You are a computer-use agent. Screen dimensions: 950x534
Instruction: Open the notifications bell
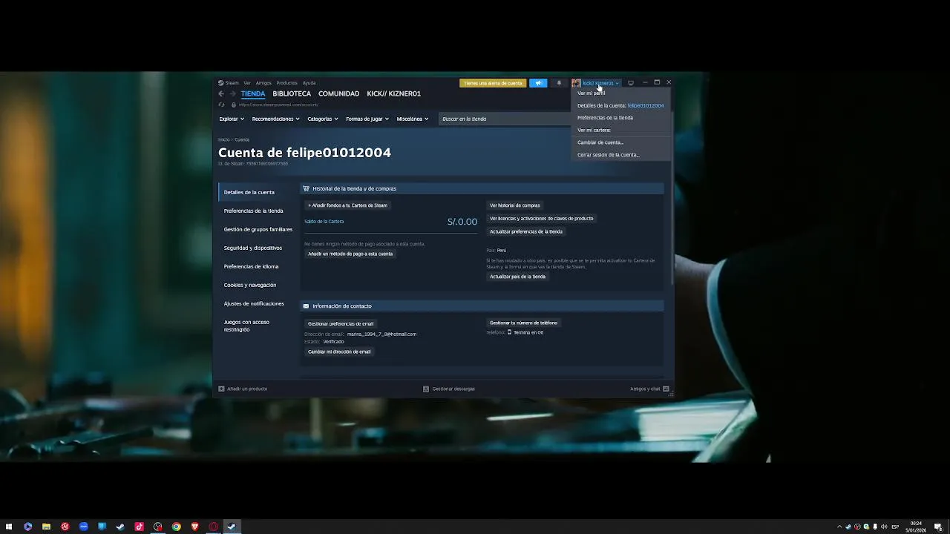559,83
